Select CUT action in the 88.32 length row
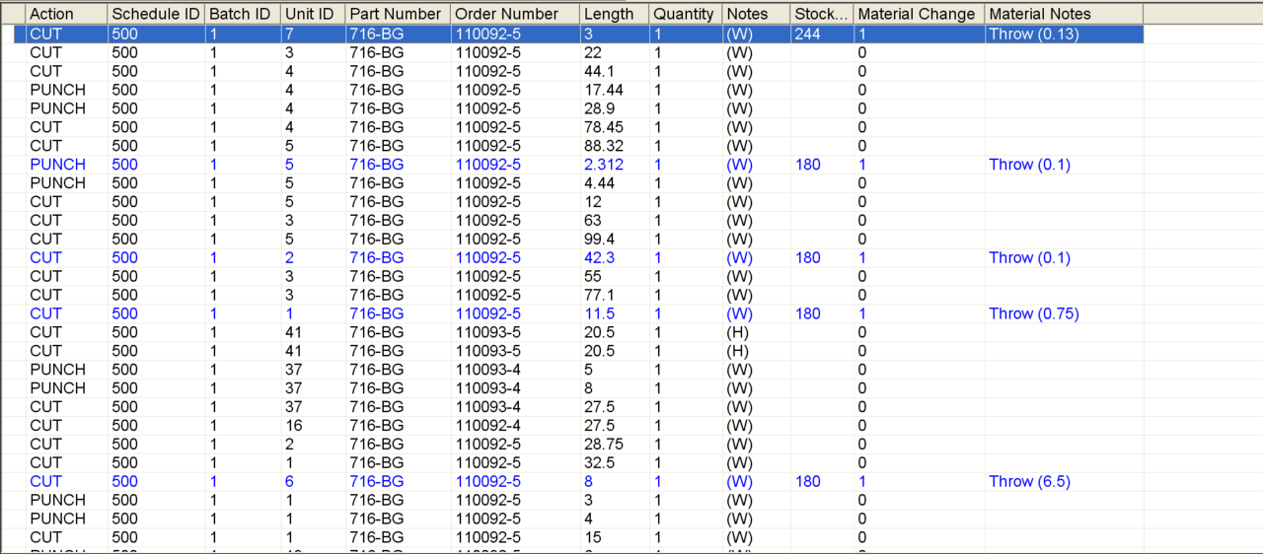Image resolution: width=1263 pixels, height=554 pixels. [x=45, y=146]
